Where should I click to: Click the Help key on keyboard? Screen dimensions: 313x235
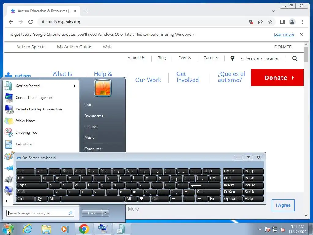[x=253, y=199]
